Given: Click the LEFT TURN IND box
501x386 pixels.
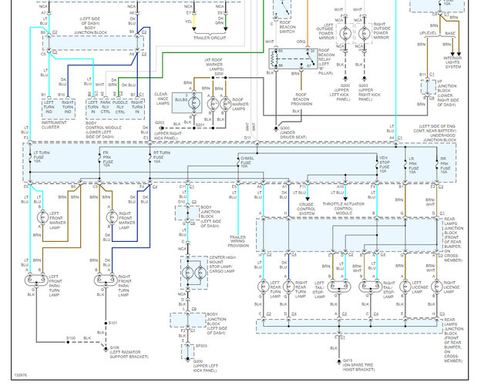Looking at the screenshot, I should point(49,107).
